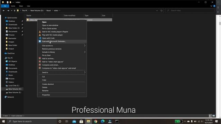Open Windows Start menu
Viewport: 221px width, 124px height.
(x=3, y=121)
